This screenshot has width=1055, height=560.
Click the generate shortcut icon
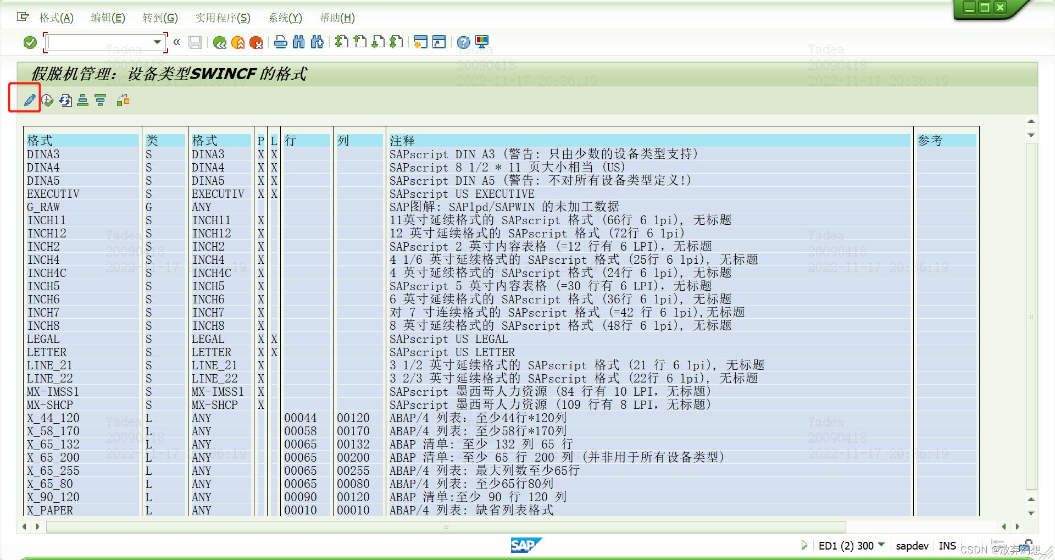click(x=439, y=42)
